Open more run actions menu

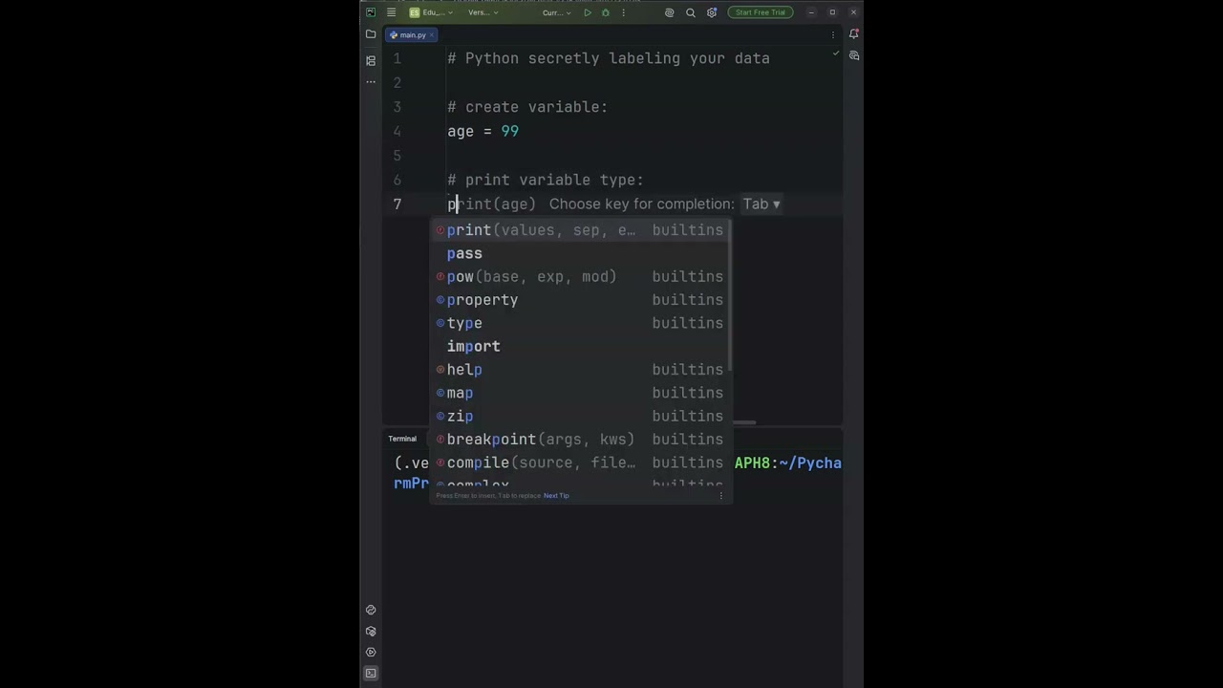pyautogui.click(x=623, y=12)
